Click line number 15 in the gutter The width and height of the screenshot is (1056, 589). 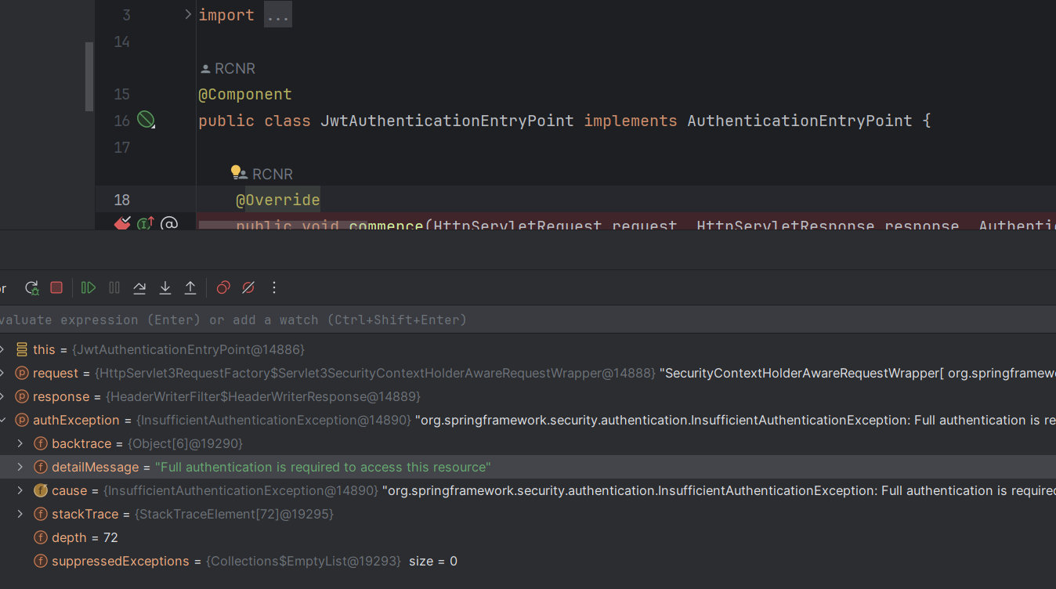coord(121,94)
